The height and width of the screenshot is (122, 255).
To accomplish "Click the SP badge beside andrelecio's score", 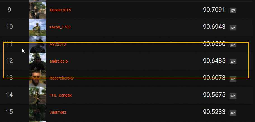I will tap(233, 62).
